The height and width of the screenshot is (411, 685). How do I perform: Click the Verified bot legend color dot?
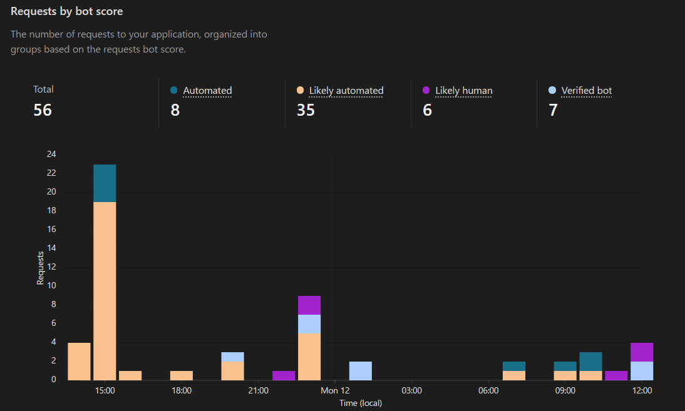coord(552,90)
